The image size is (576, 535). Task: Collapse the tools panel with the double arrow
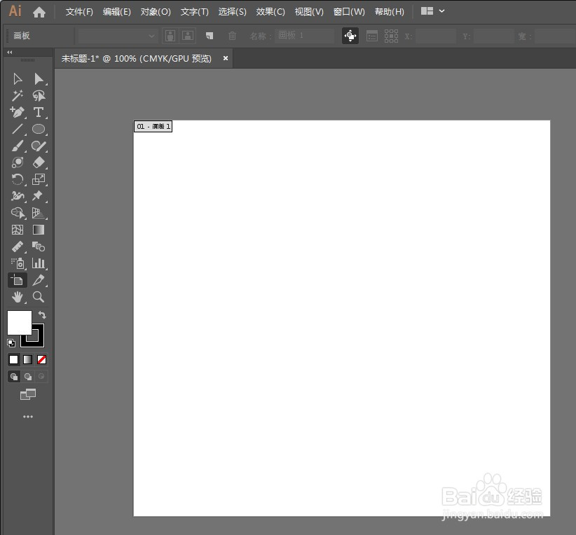click(8, 52)
